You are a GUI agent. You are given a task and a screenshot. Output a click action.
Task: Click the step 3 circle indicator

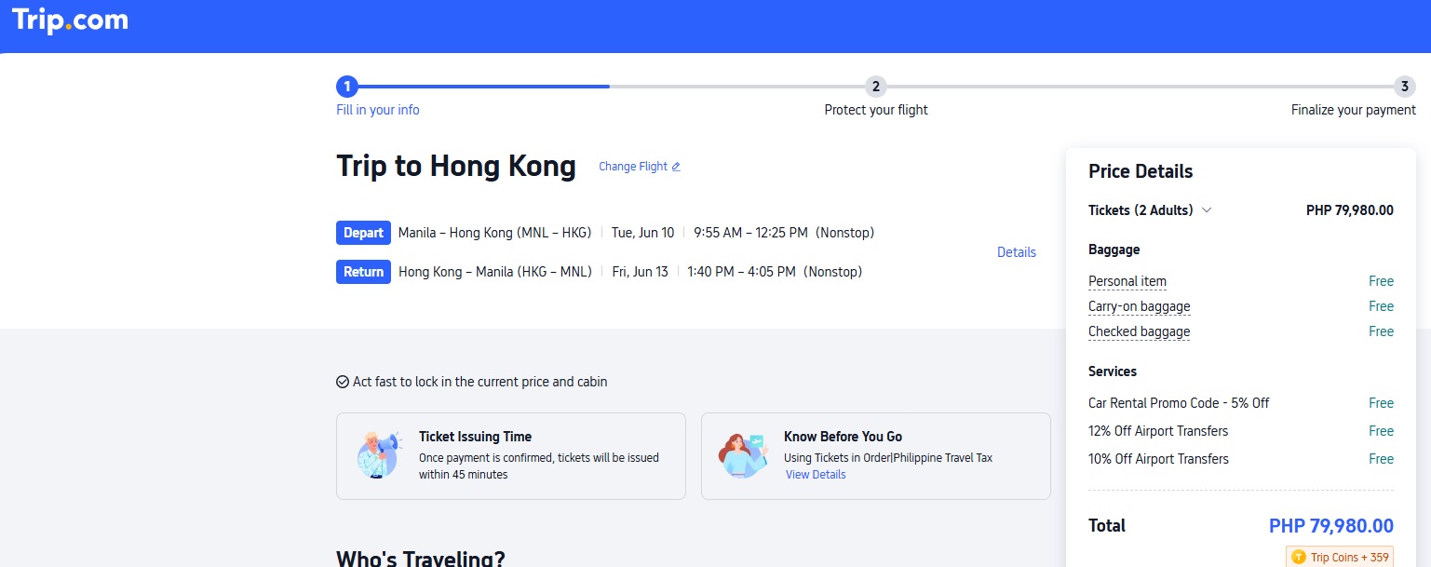[x=1405, y=87]
